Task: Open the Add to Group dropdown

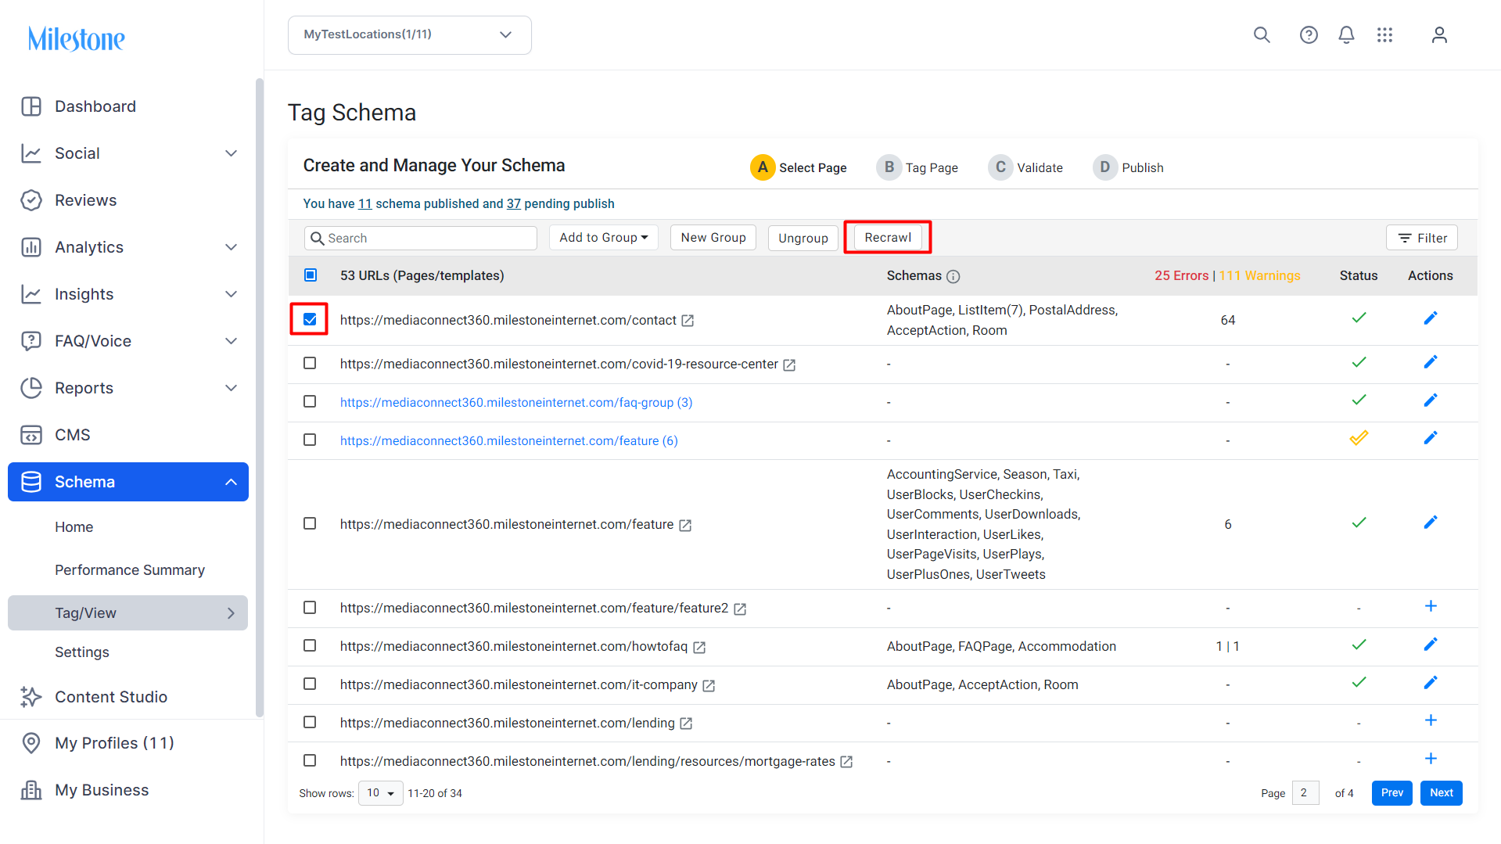Action: (x=603, y=238)
